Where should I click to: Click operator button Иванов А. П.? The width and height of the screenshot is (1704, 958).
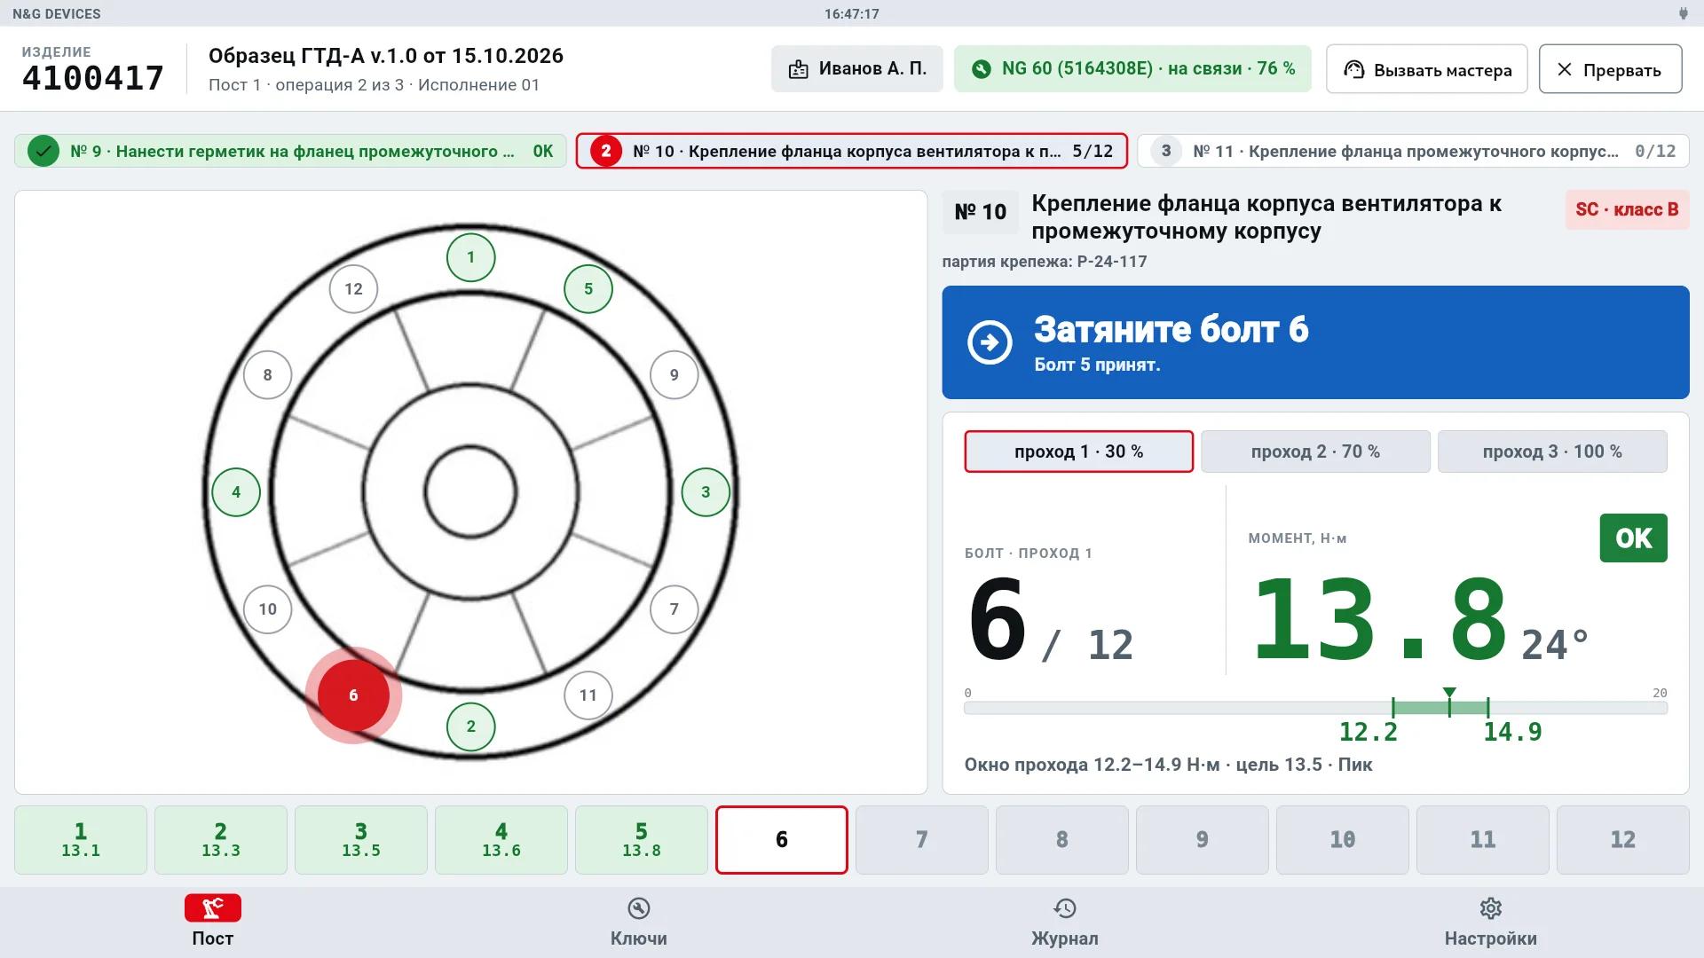pyautogui.click(x=856, y=69)
